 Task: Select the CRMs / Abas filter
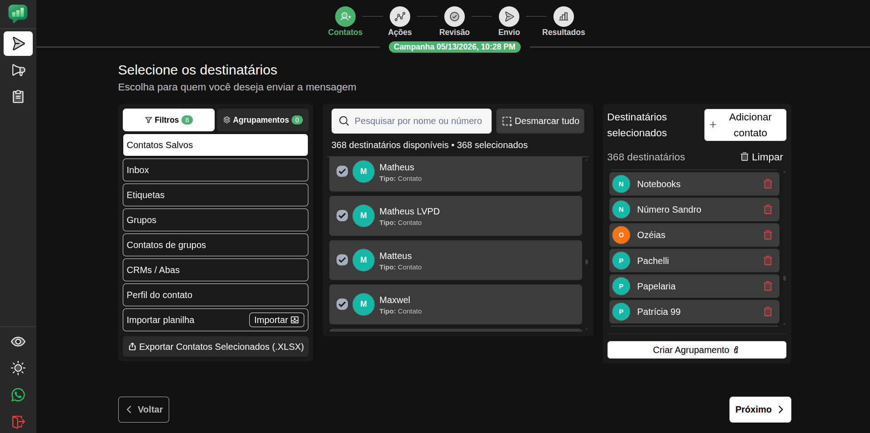coord(216,270)
